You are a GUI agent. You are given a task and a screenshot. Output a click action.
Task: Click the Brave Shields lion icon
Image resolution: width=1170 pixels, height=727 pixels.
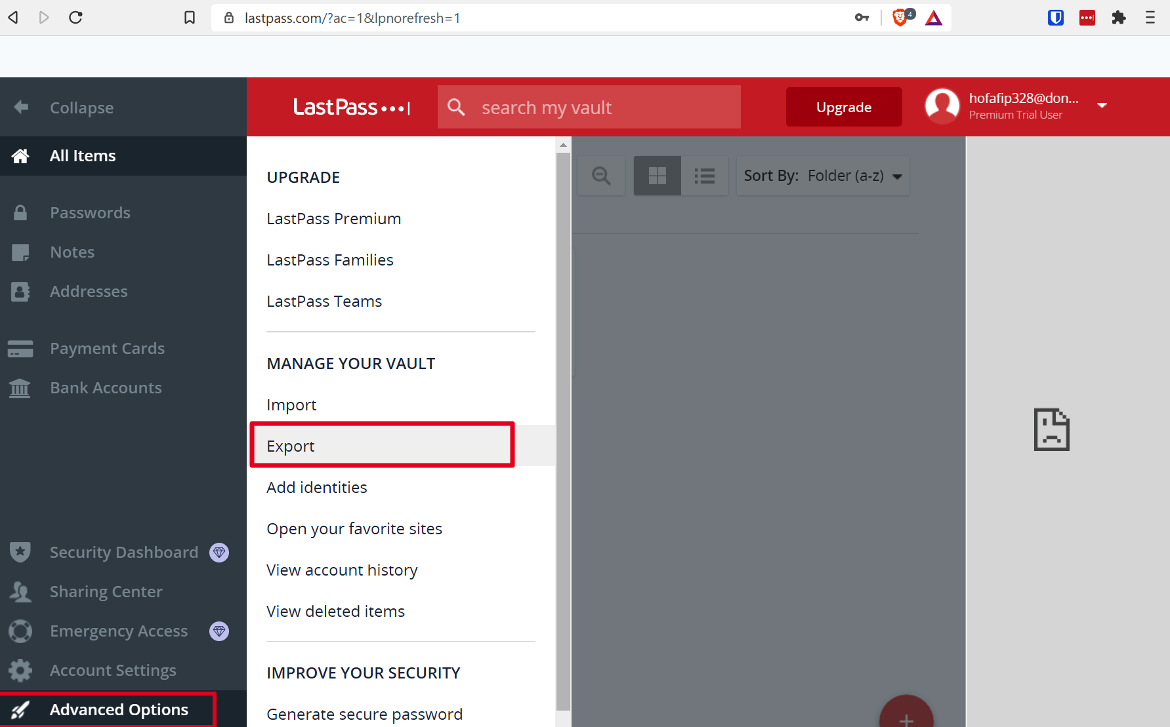[901, 18]
